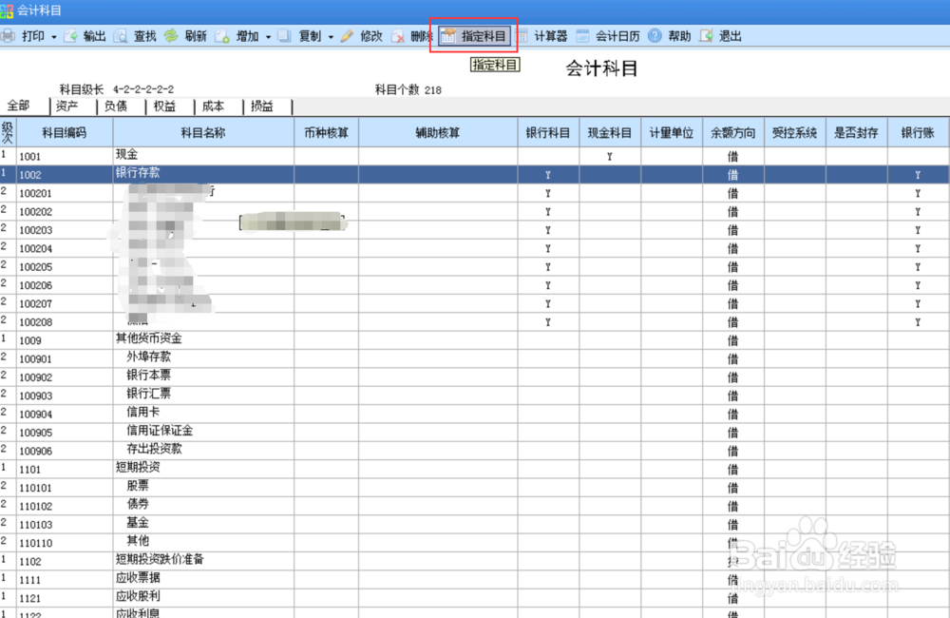Click the 科目名称 column header
Screen dimensions: 950x618
point(203,133)
